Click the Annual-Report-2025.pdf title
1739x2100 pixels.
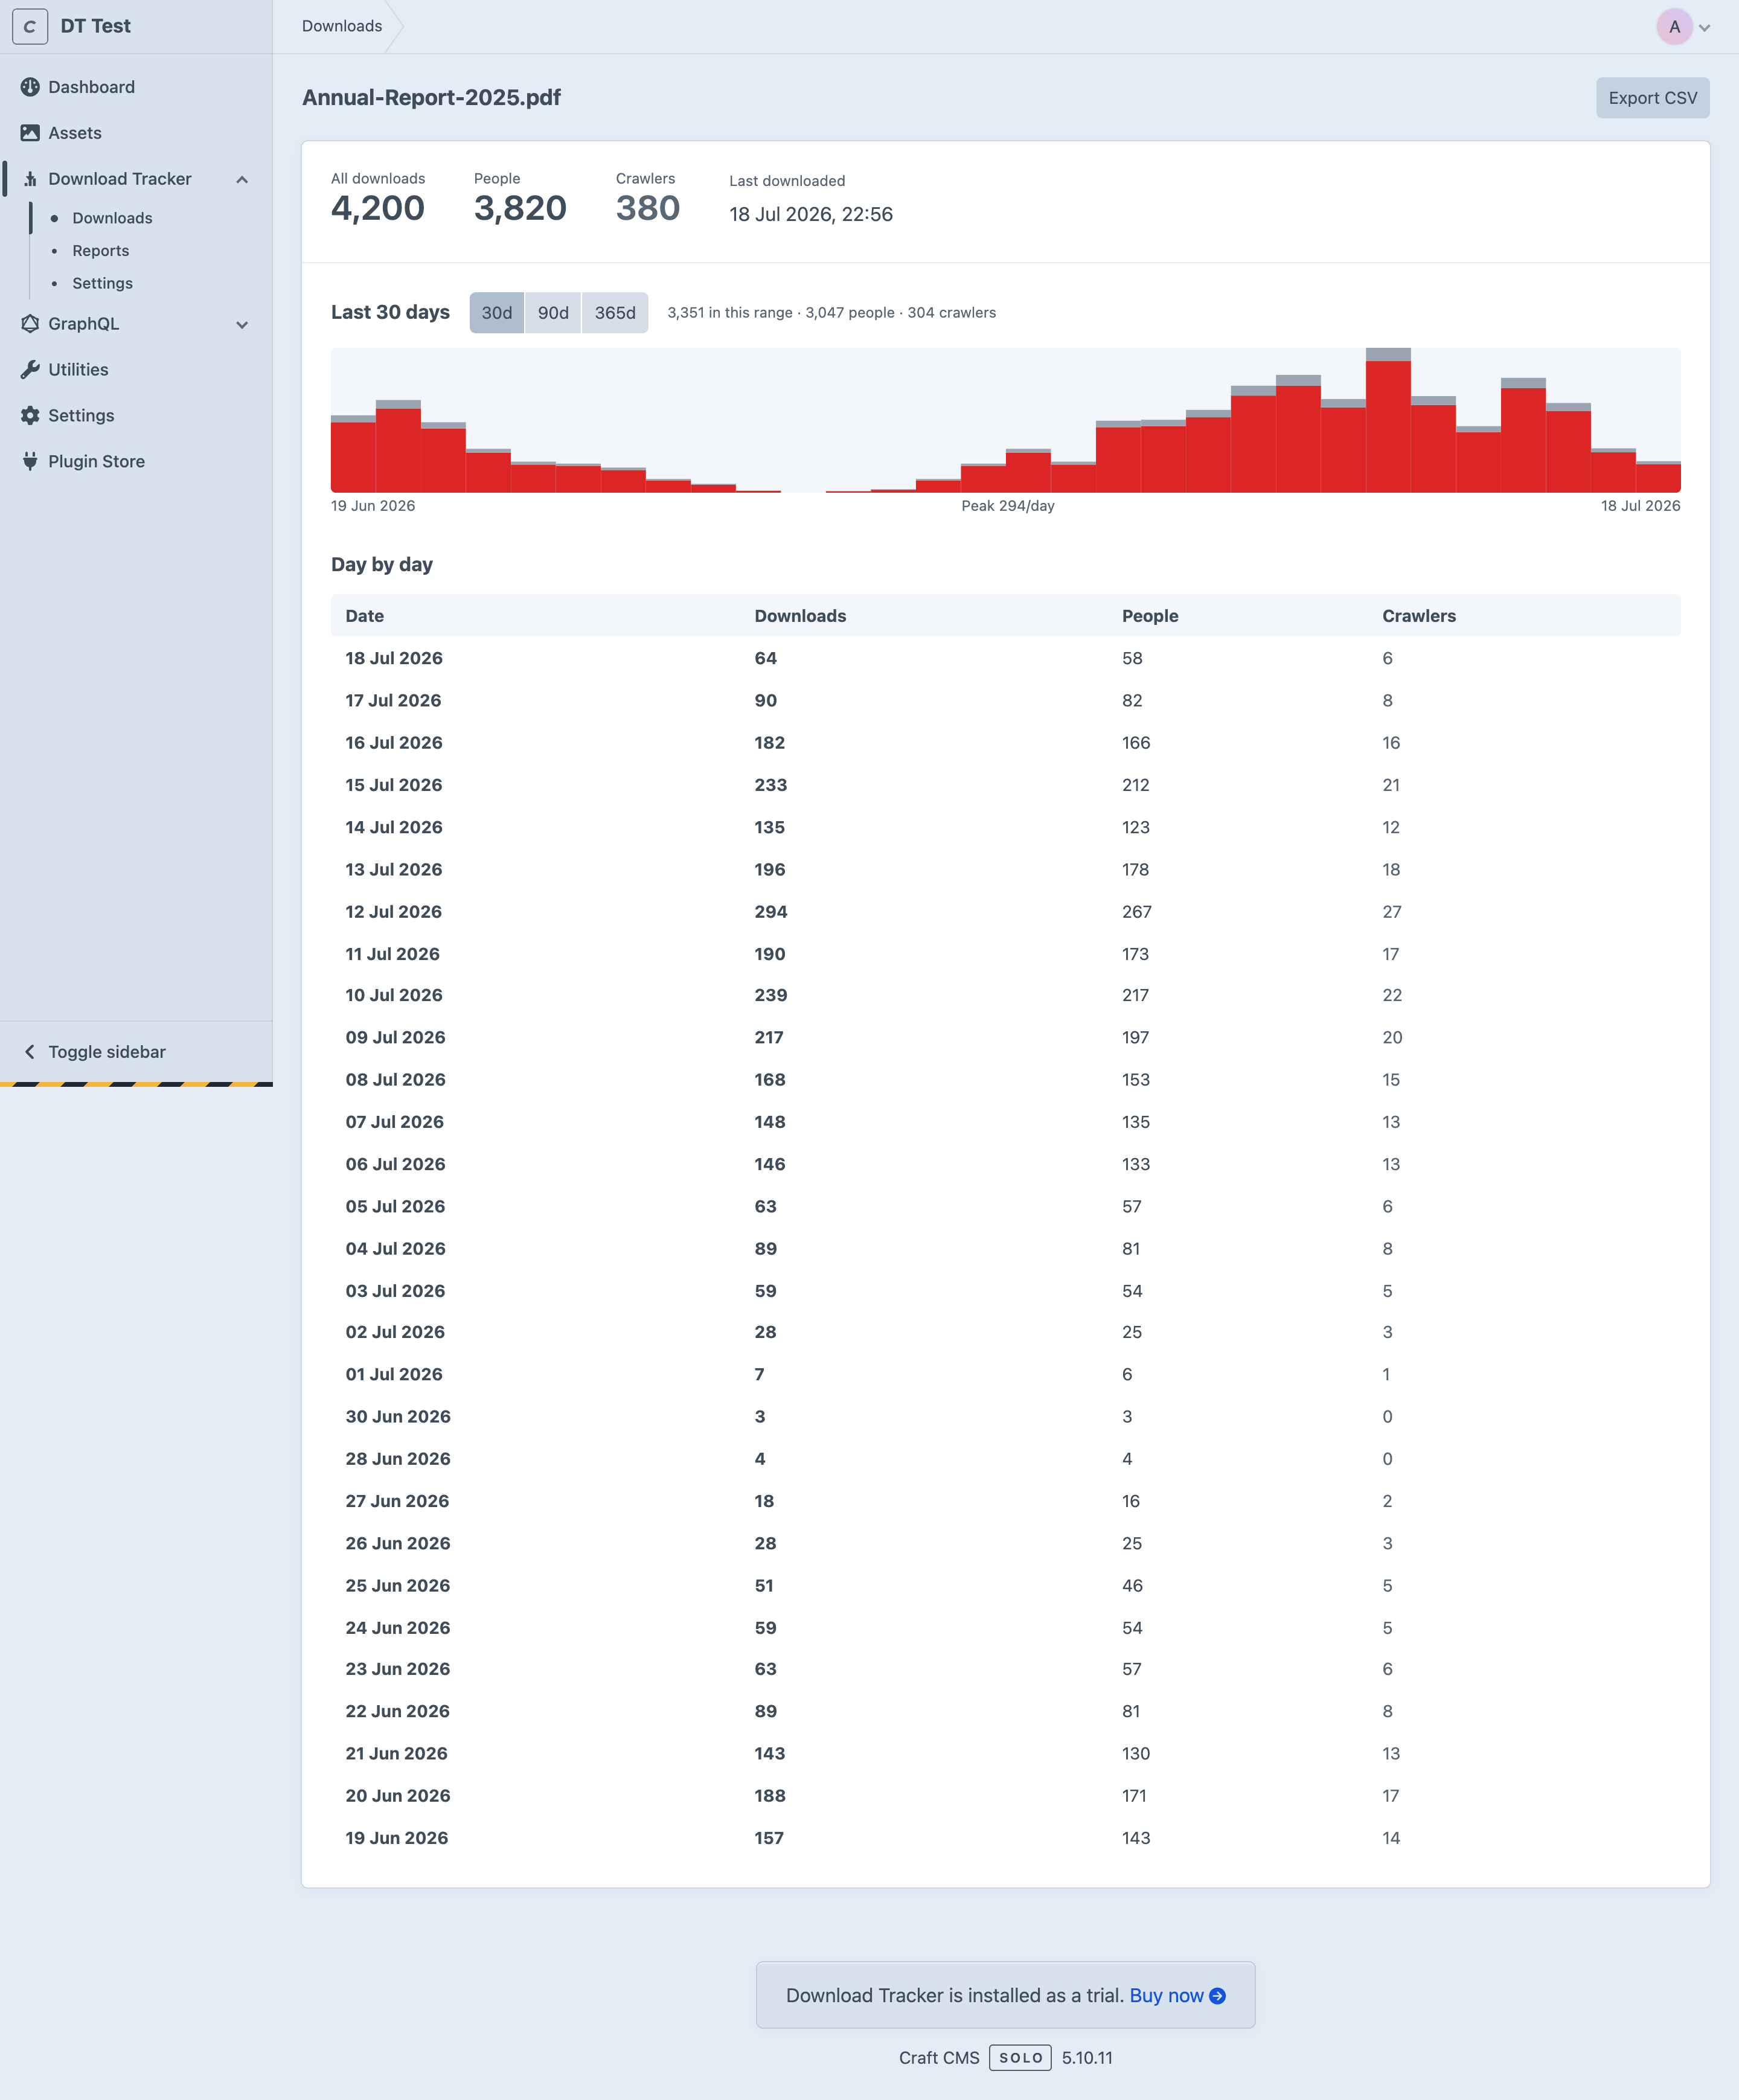tap(431, 98)
